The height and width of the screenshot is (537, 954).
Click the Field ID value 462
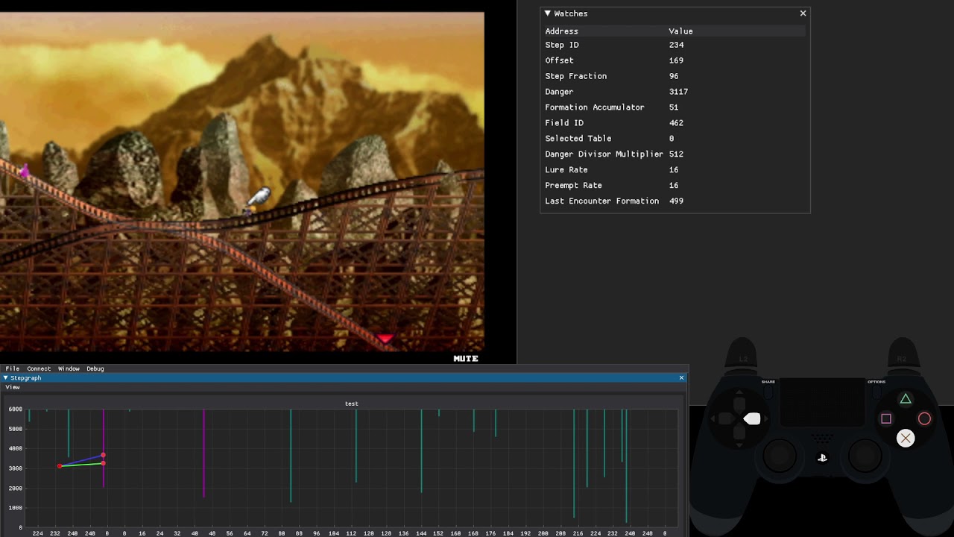[676, 123]
